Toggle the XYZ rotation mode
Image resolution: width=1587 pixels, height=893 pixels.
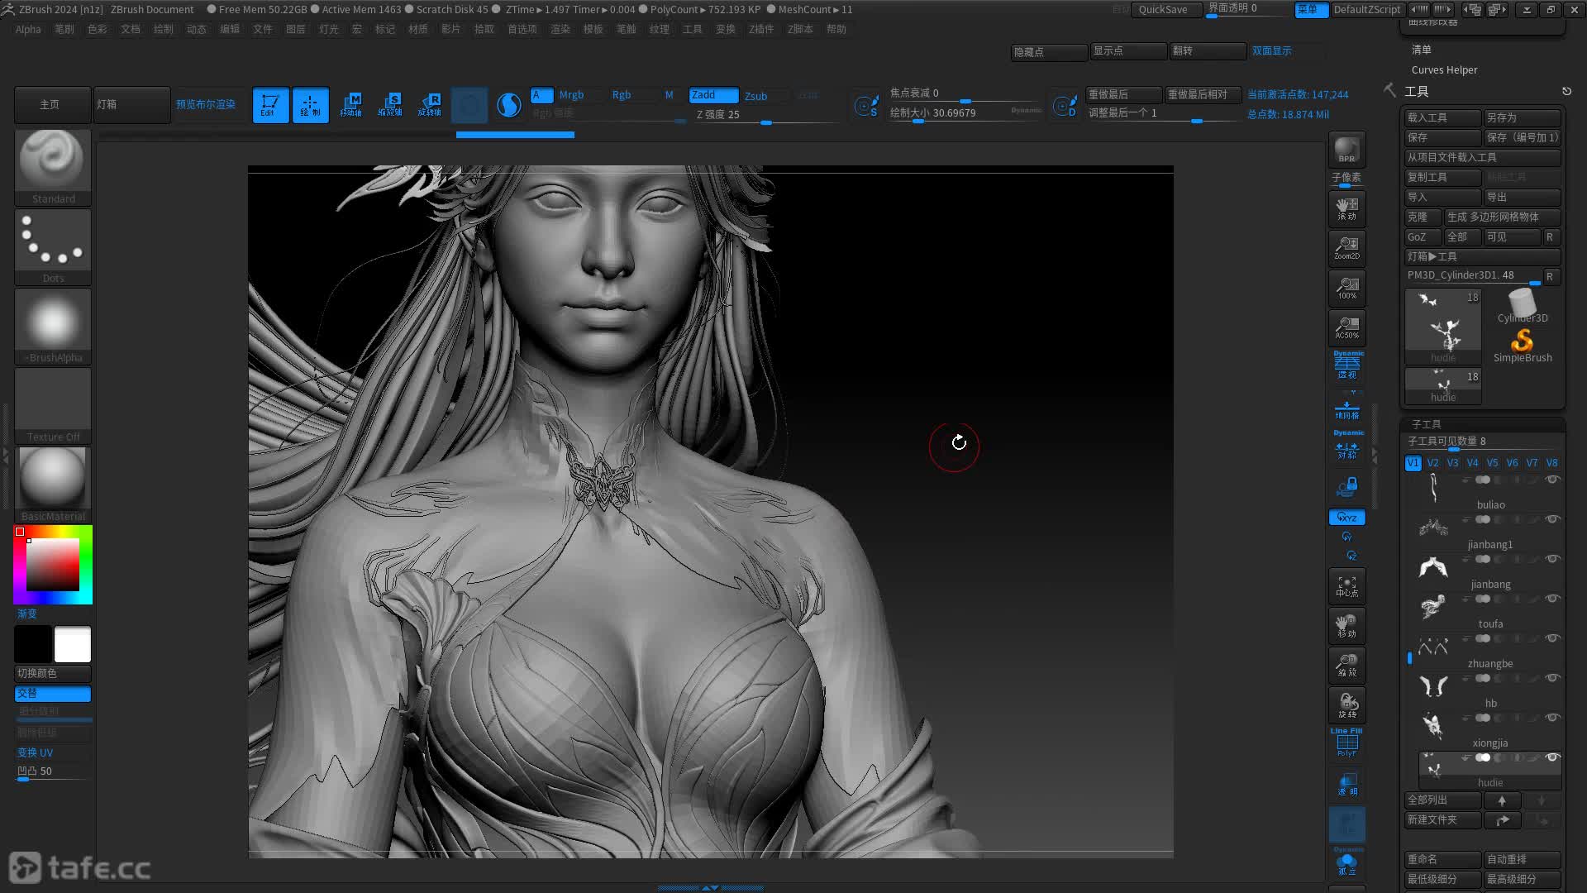coord(1346,518)
